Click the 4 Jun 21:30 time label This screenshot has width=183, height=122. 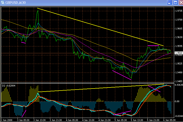(x=104, y=120)
